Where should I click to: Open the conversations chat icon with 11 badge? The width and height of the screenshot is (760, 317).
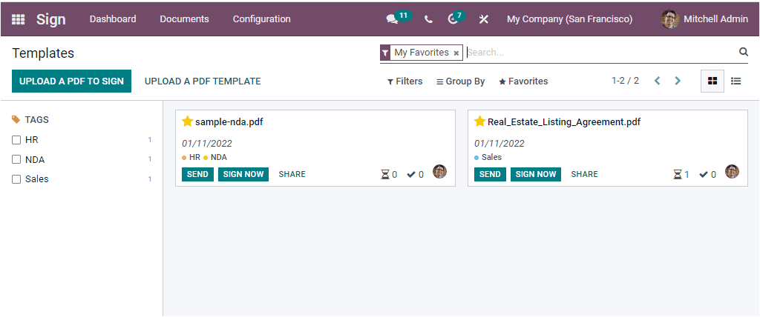392,19
